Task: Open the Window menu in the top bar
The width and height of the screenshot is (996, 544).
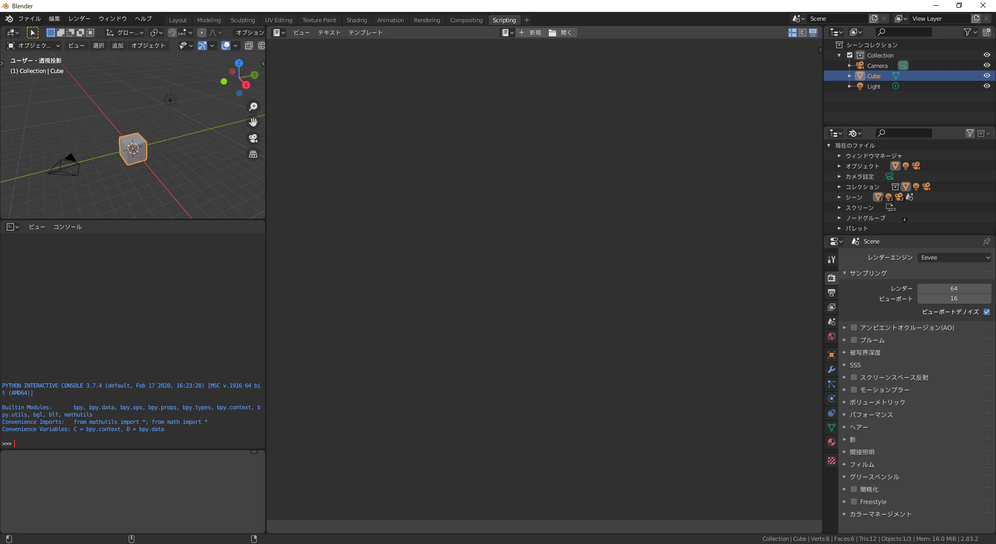Action: pyautogui.click(x=112, y=19)
